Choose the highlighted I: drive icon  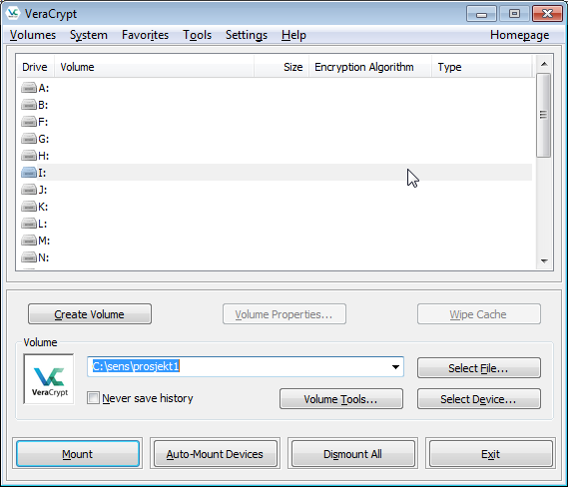pos(29,173)
